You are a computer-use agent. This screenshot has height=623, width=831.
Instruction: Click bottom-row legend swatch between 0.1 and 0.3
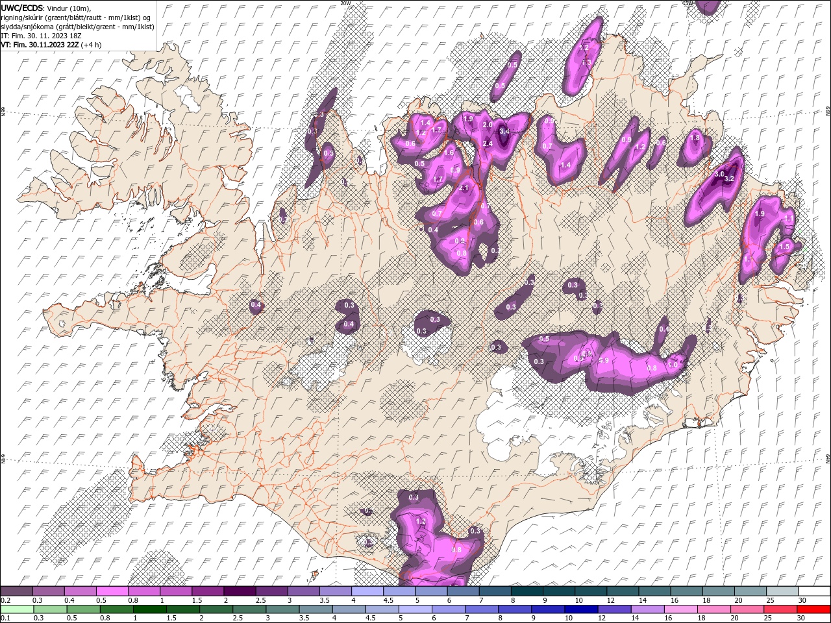tap(16, 609)
